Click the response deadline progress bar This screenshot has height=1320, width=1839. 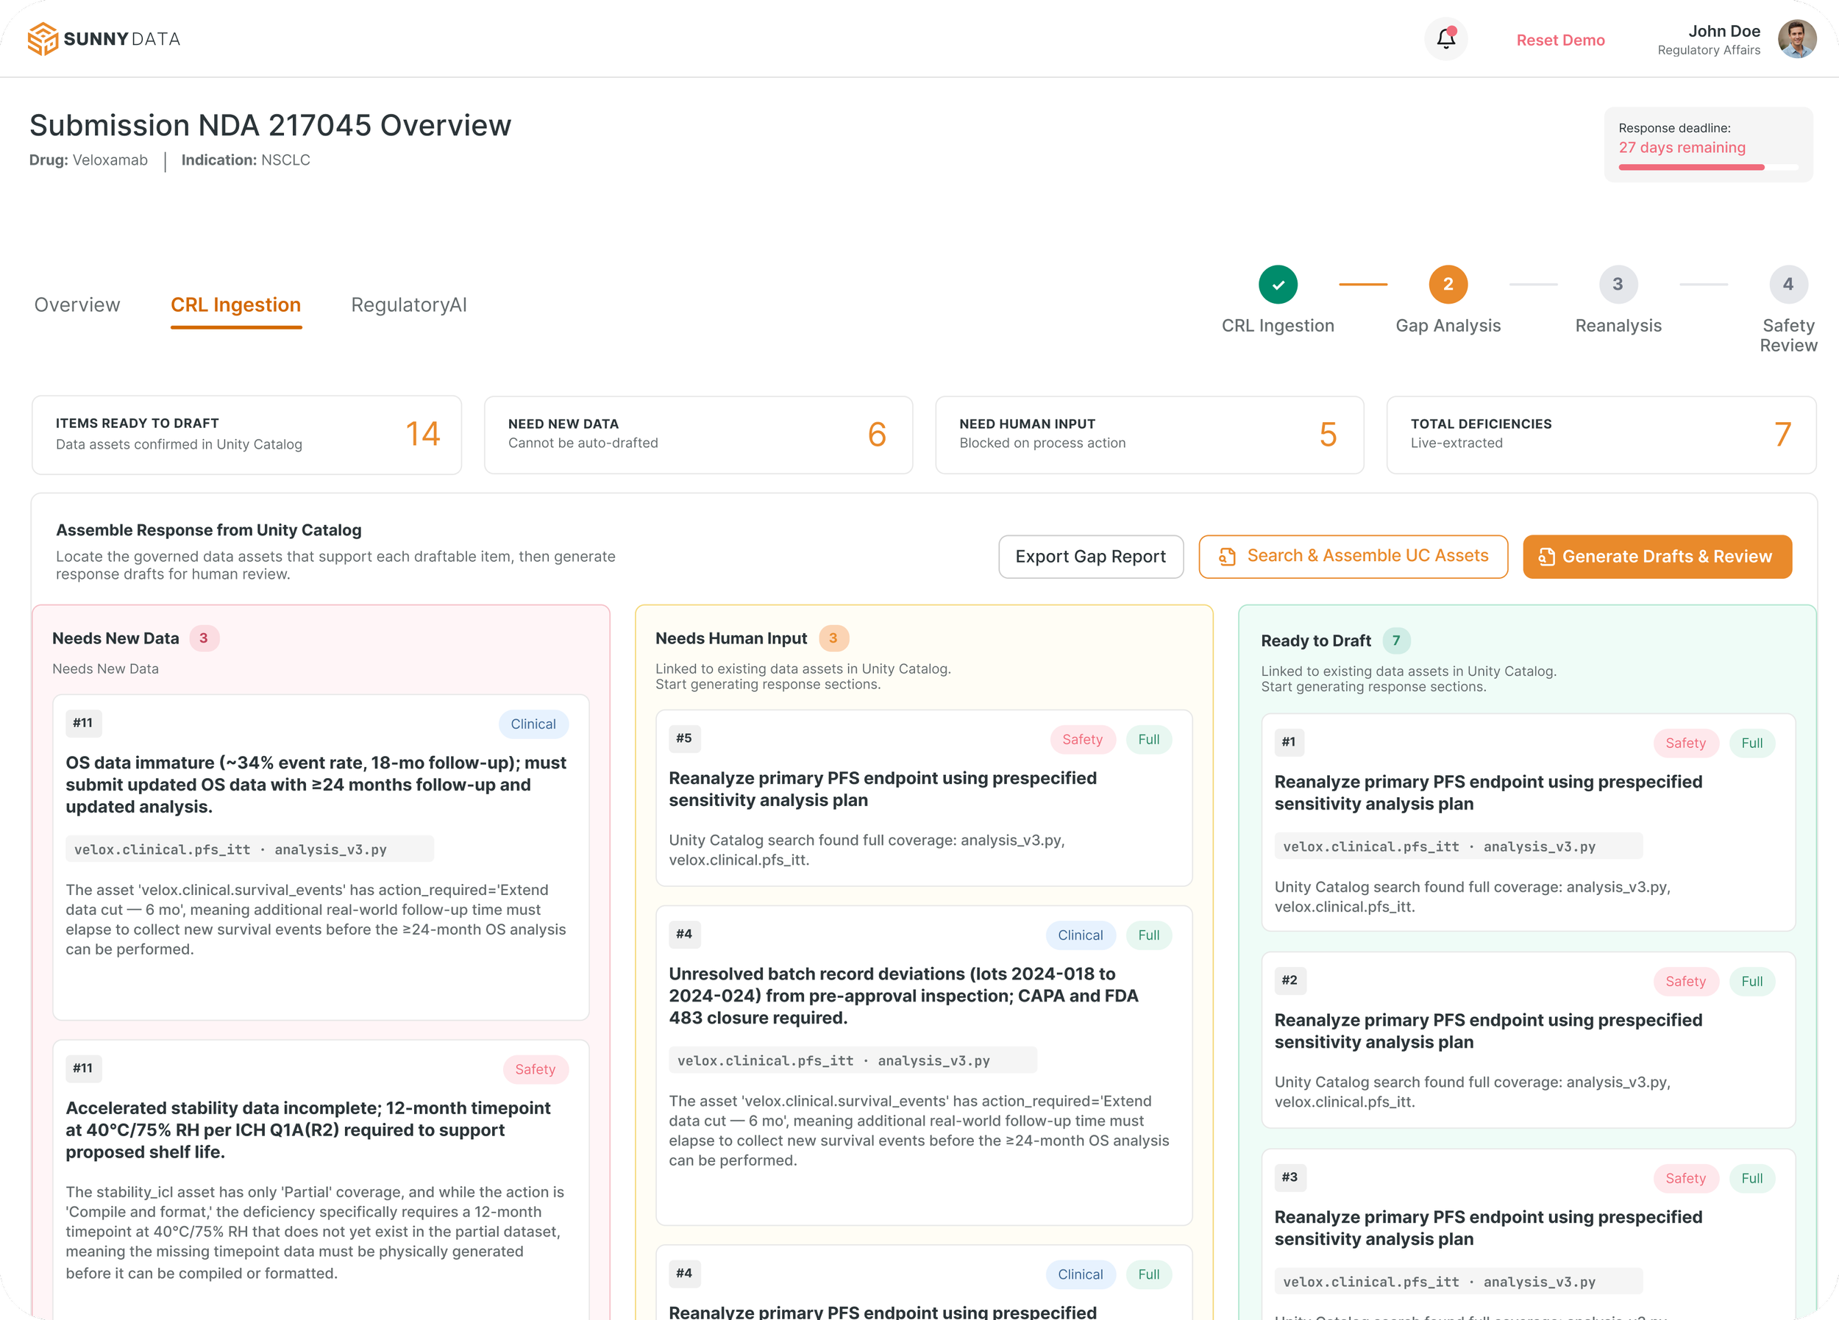[x=1709, y=167]
